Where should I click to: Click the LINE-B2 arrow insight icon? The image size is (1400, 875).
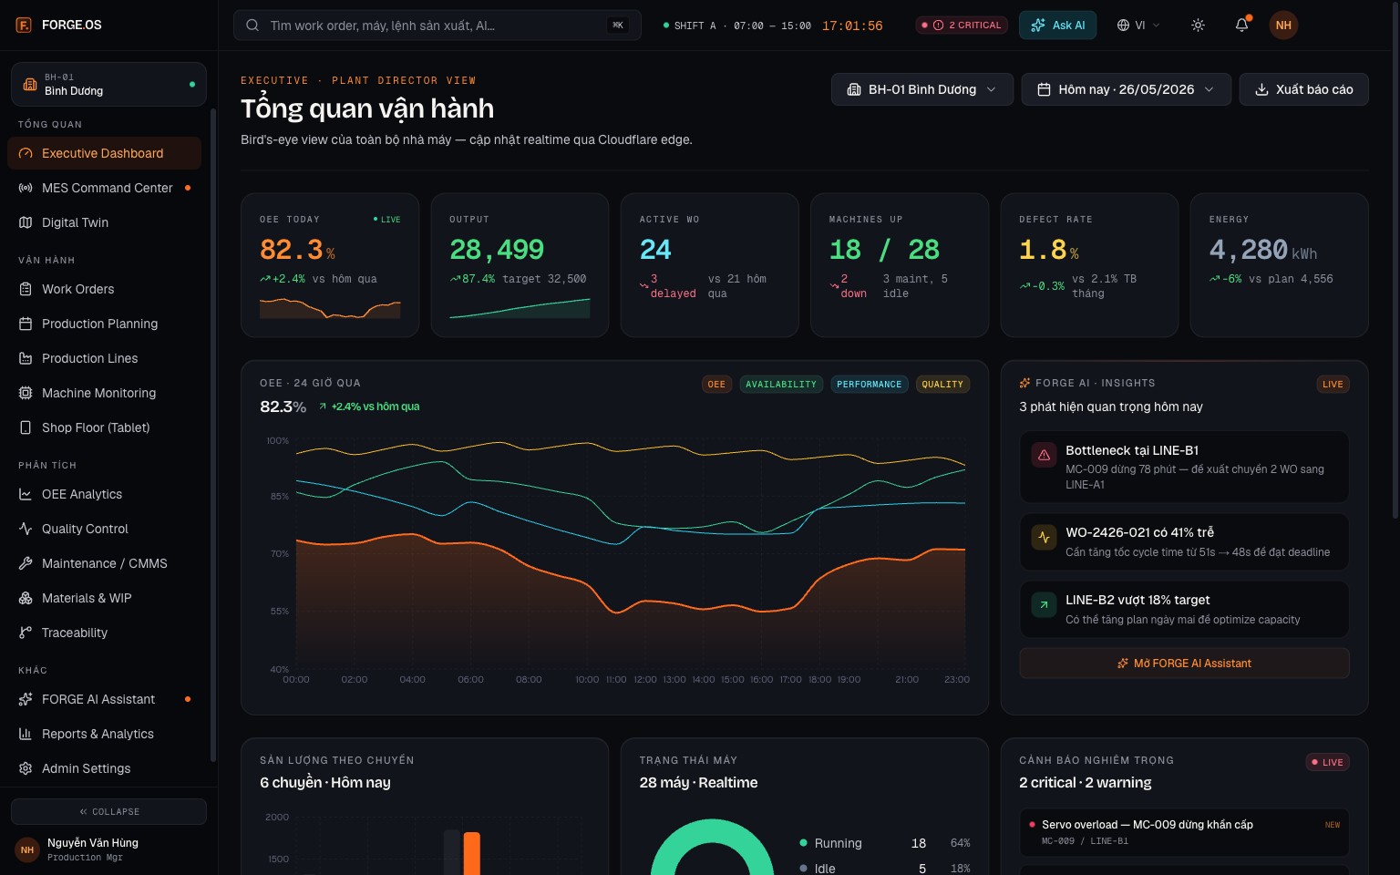[1044, 604]
